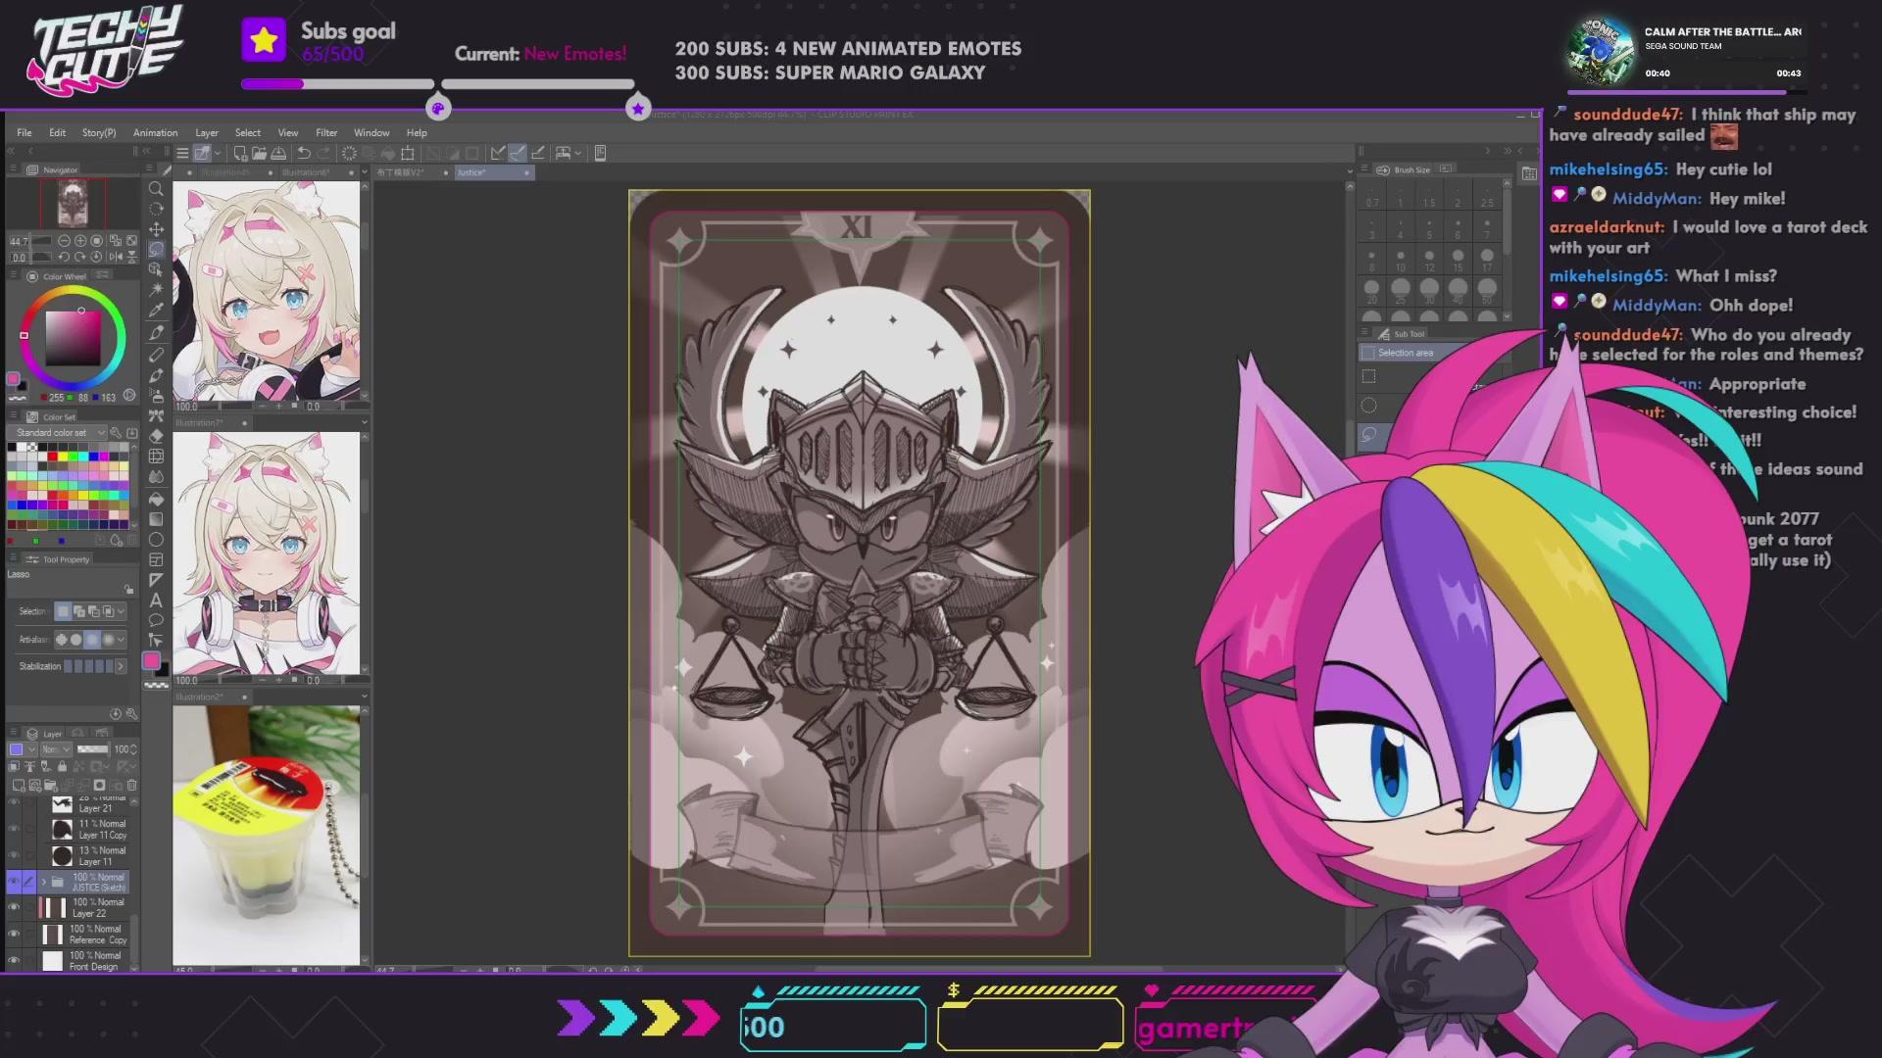Select the Color Wheel panel tab
The image size is (1882, 1058).
(59, 276)
